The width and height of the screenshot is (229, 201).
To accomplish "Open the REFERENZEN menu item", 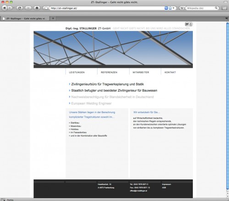I will (x=109, y=72).
